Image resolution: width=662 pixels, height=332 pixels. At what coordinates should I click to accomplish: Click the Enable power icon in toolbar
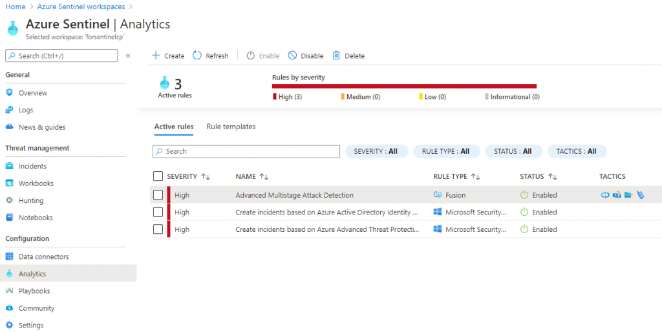click(250, 56)
